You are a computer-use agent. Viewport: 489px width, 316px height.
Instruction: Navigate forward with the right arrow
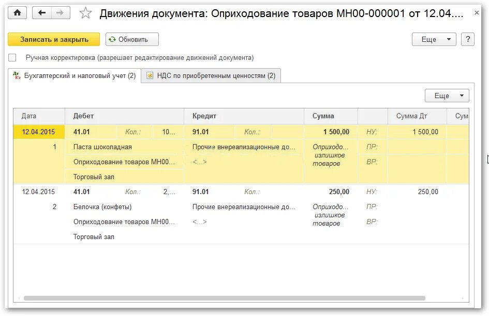(60, 13)
